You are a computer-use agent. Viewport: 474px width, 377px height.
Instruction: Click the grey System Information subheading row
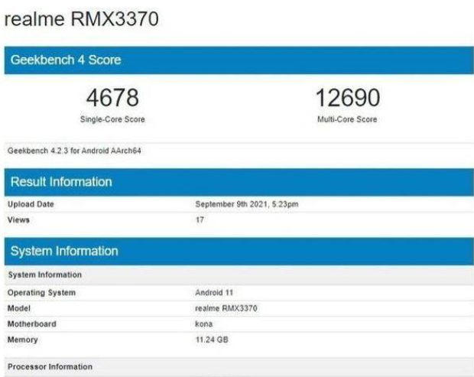coord(239,275)
